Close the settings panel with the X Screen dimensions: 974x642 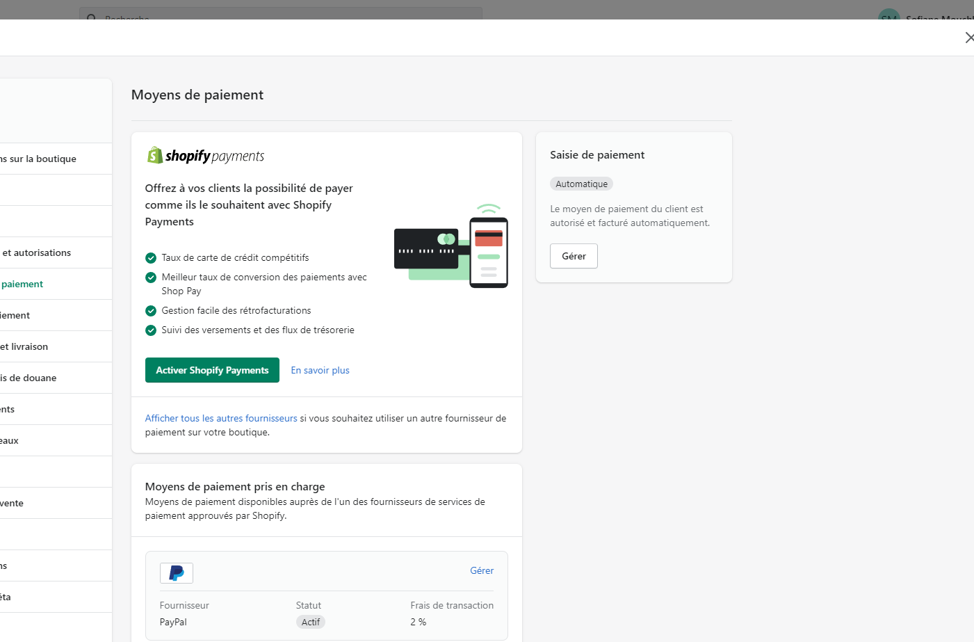pyautogui.click(x=969, y=38)
